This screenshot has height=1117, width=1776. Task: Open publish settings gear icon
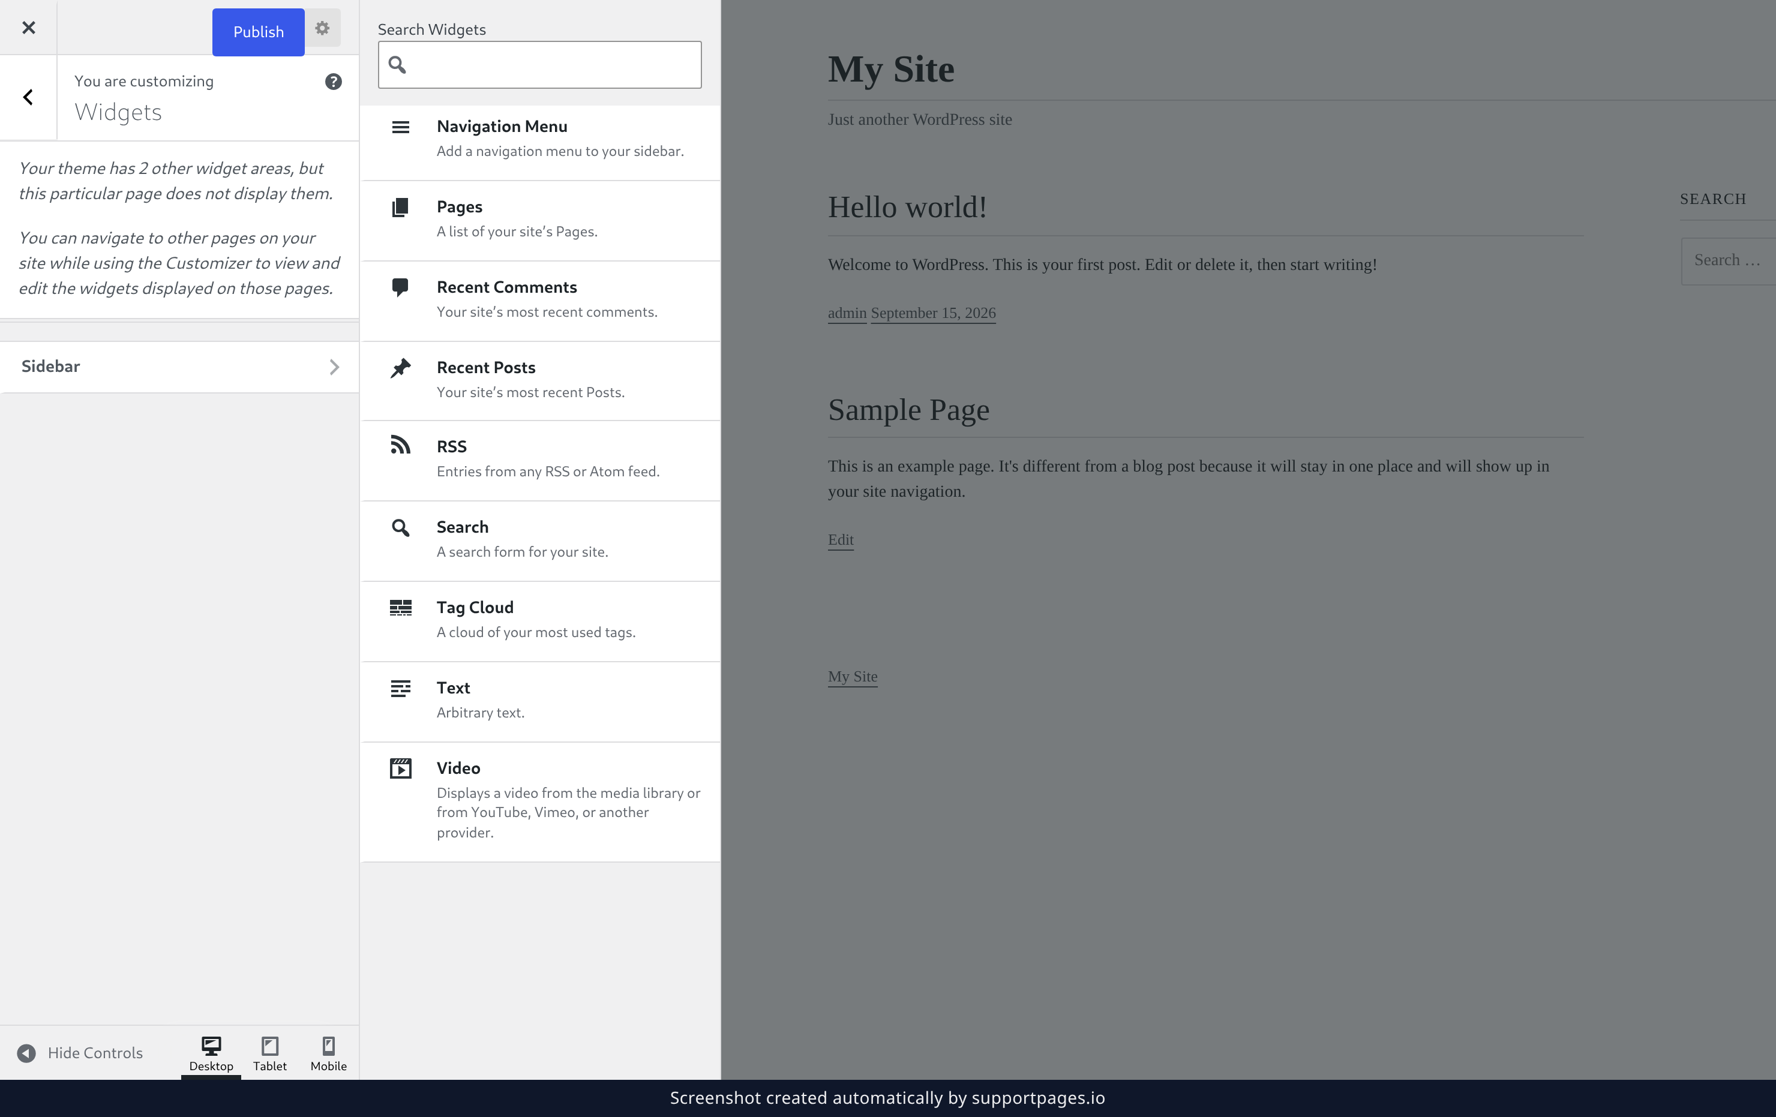[322, 28]
